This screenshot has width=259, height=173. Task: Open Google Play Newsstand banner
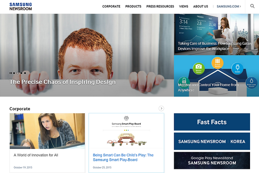212,160
